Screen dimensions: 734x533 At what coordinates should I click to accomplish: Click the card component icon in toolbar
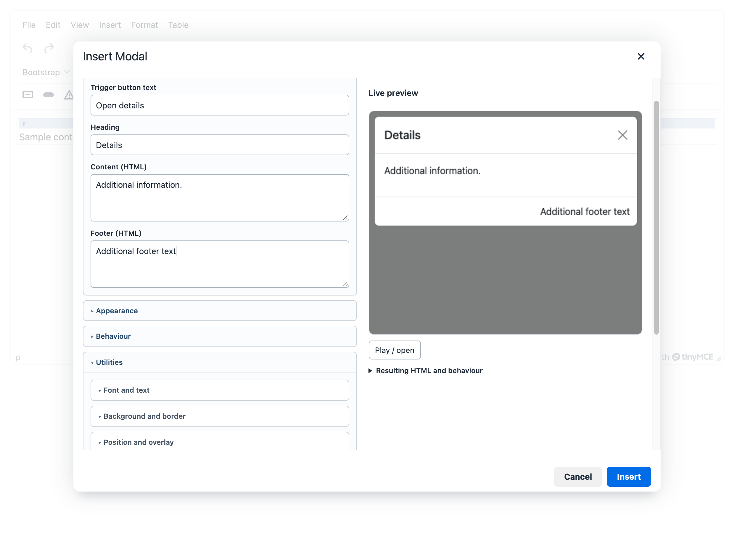click(28, 94)
